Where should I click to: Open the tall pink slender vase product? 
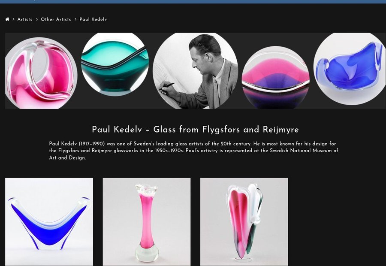147,222
